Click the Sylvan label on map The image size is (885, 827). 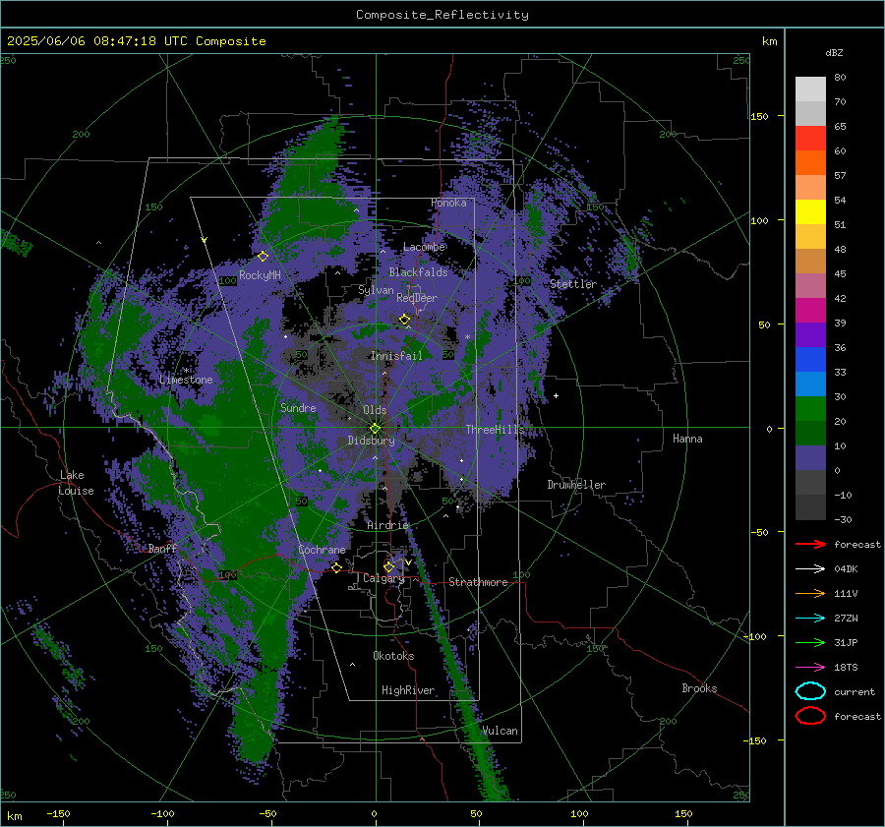(x=376, y=290)
